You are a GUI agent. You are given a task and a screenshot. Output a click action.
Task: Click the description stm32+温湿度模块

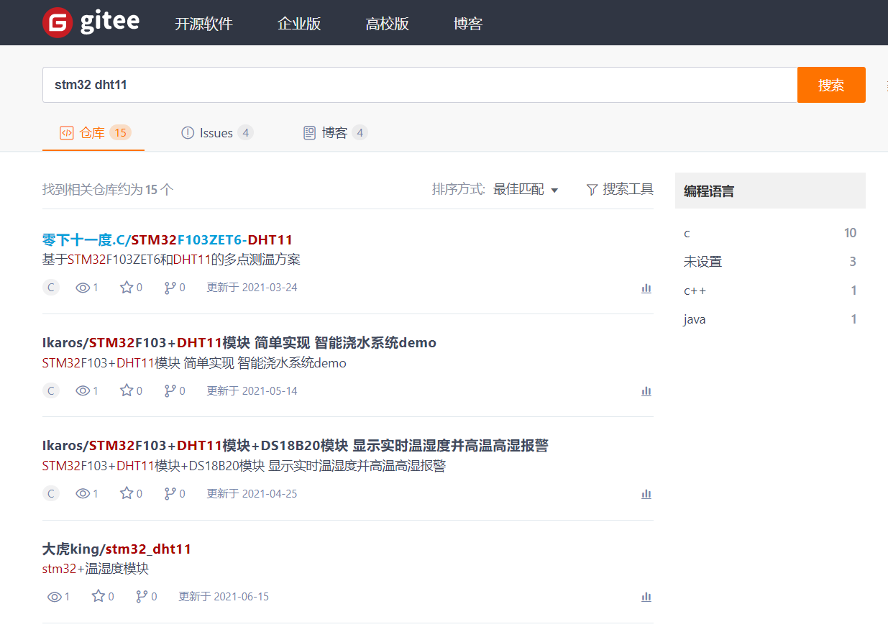(96, 569)
